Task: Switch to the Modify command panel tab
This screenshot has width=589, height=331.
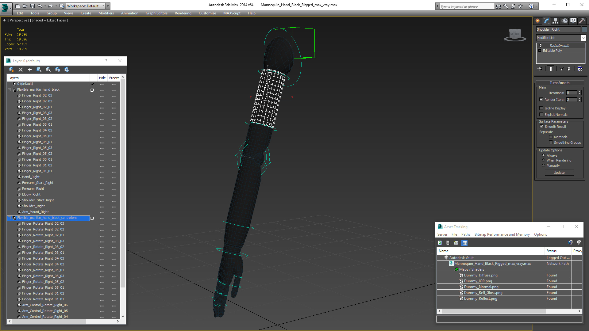Action: click(547, 21)
